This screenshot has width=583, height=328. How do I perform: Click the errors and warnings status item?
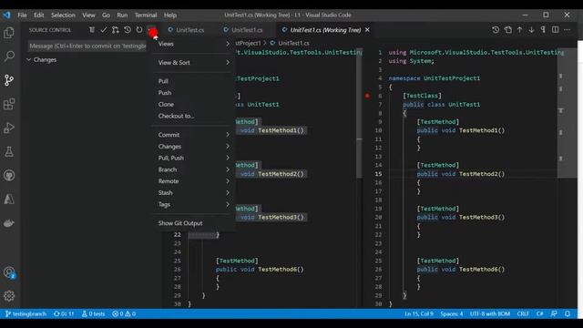point(124,313)
